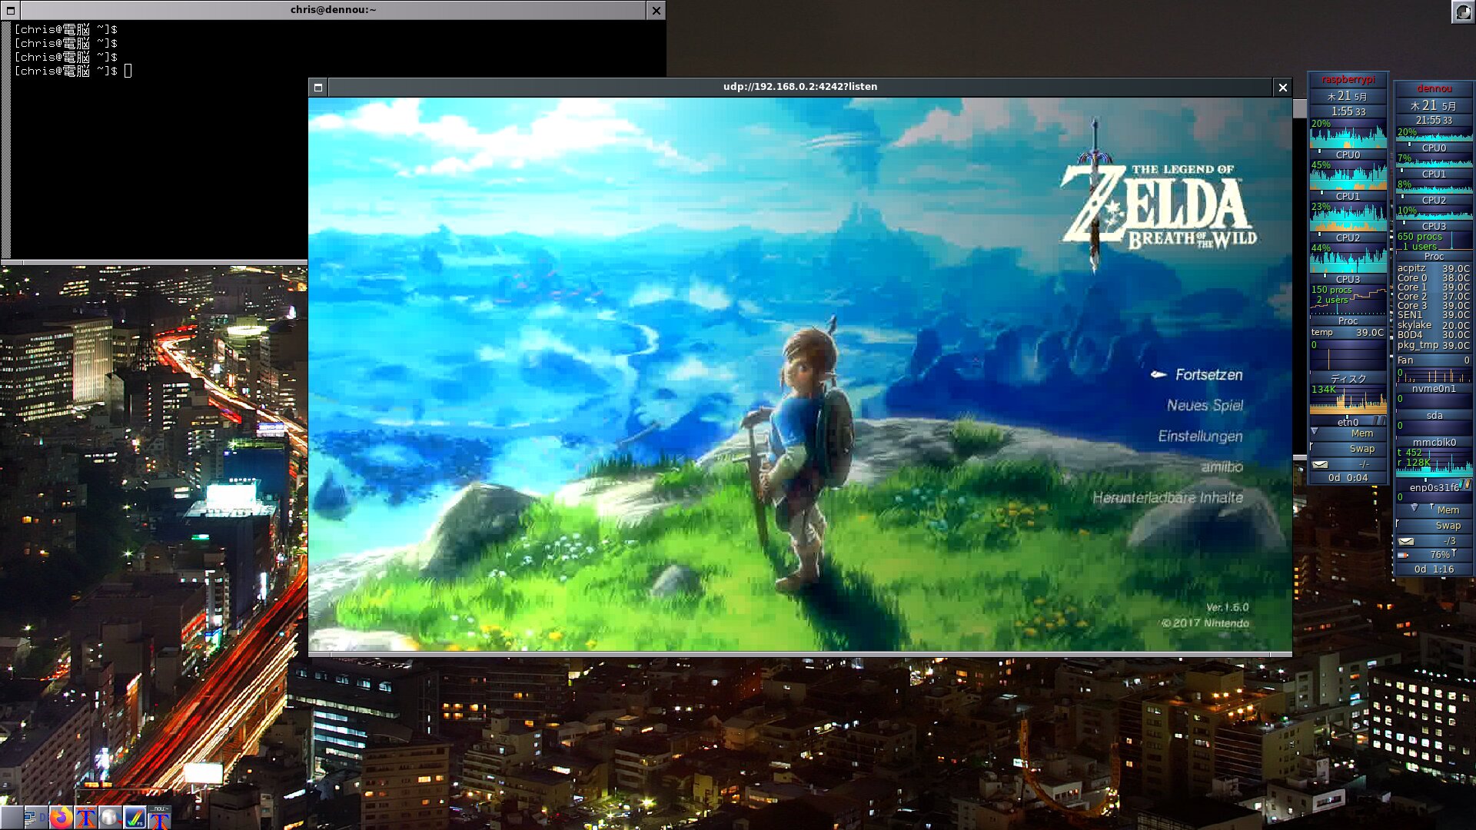Click the dennou battery icon showing 76%
Image resolution: width=1476 pixels, height=830 pixels.
pyautogui.click(x=1404, y=555)
